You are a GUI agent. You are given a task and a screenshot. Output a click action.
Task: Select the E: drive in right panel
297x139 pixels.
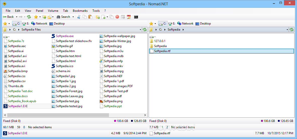coord(172,24)
